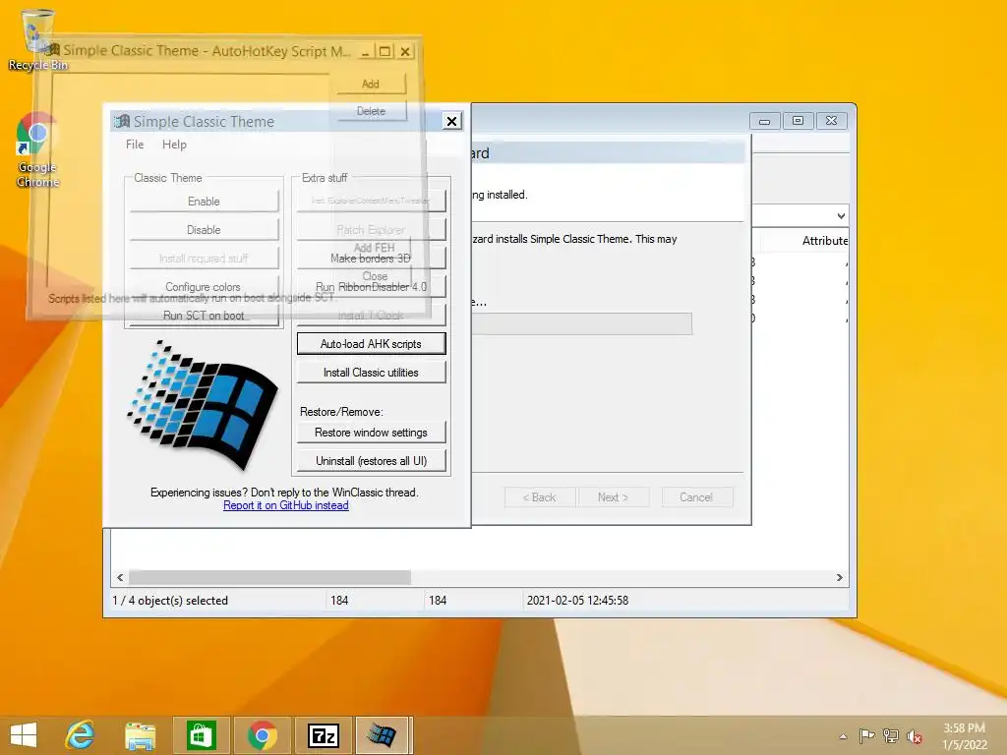Open the network tray icon
1007x755 pixels.
[891, 736]
